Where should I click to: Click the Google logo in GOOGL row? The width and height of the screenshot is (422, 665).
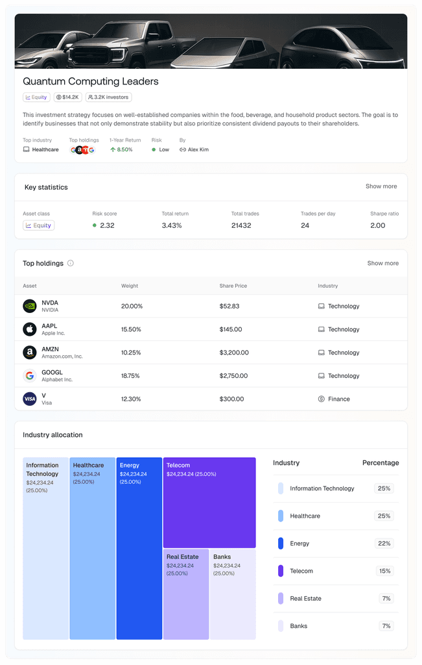pyautogui.click(x=30, y=376)
